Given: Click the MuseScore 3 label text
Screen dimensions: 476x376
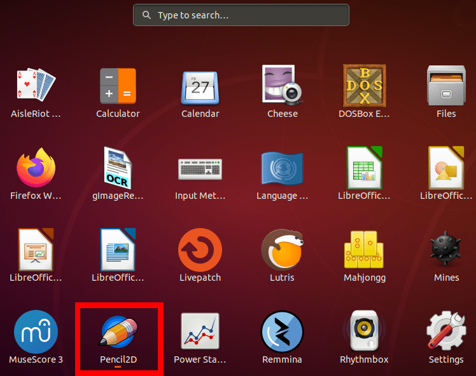Looking at the screenshot, I should [36, 359].
